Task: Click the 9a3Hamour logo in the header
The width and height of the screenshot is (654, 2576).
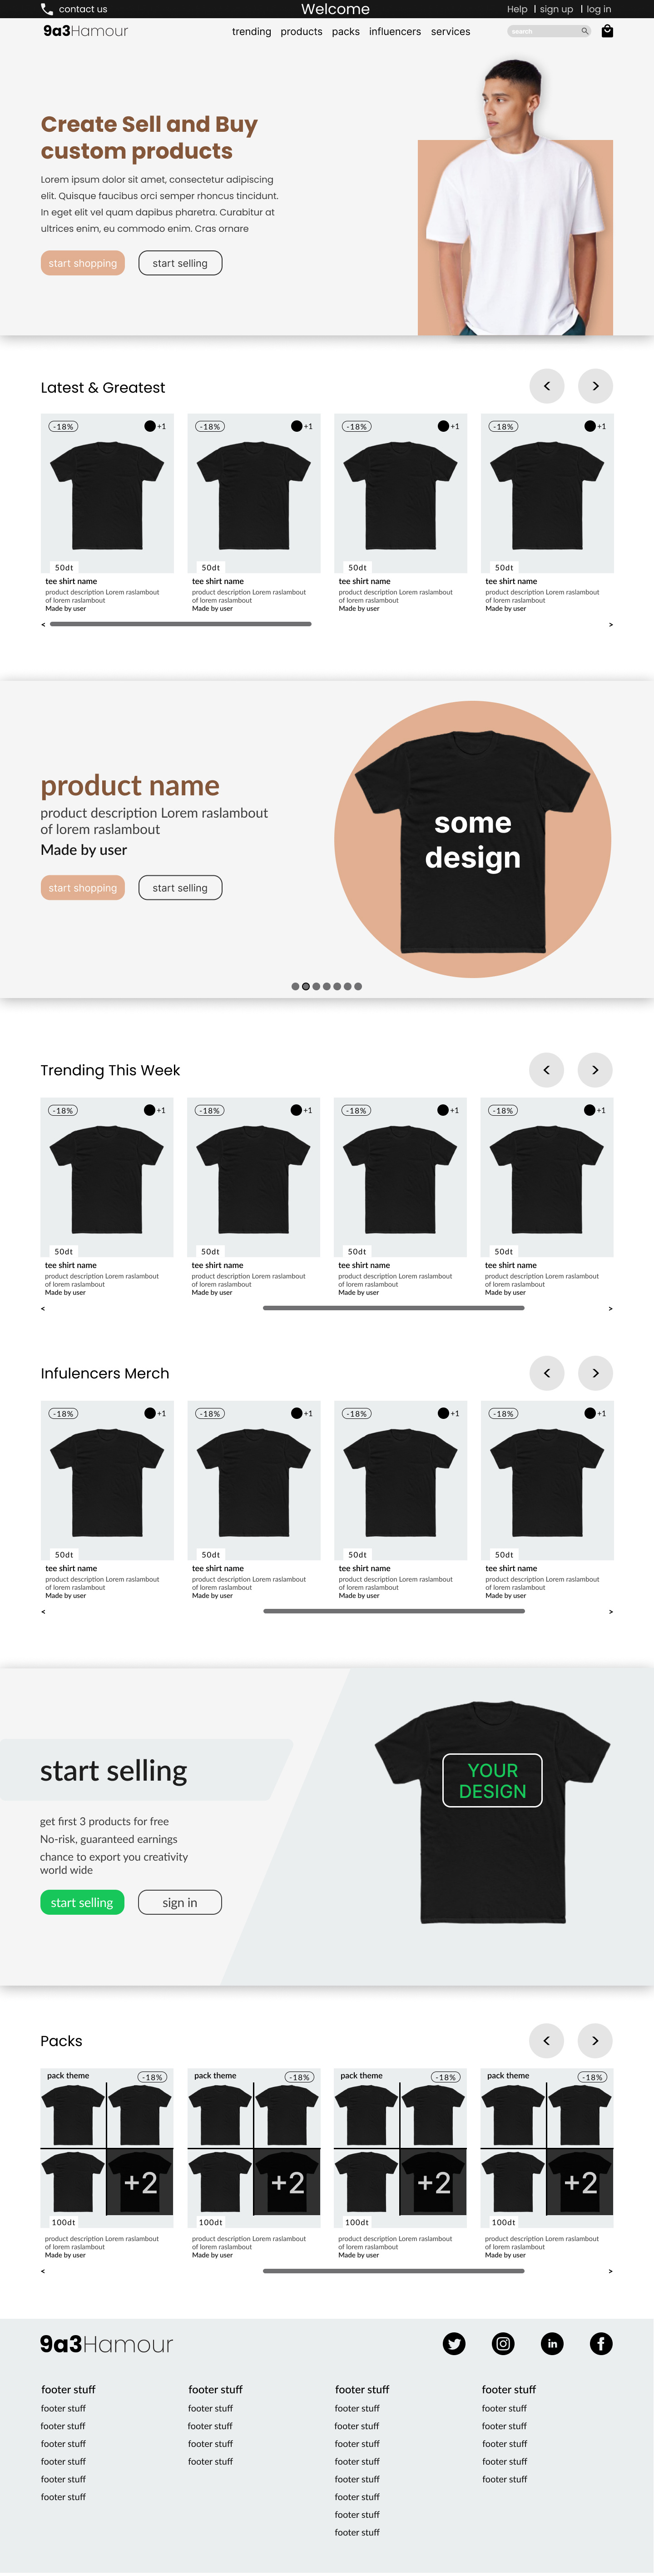Action: (86, 31)
